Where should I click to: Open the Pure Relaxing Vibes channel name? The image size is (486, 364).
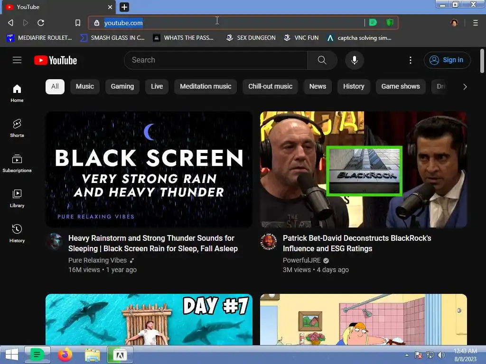(98, 260)
